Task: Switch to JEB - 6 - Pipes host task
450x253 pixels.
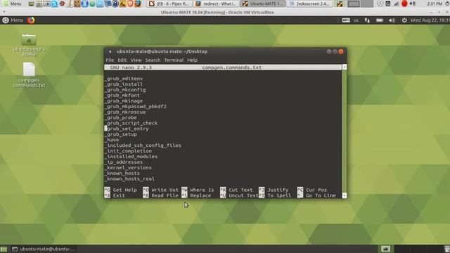Action: (169, 4)
